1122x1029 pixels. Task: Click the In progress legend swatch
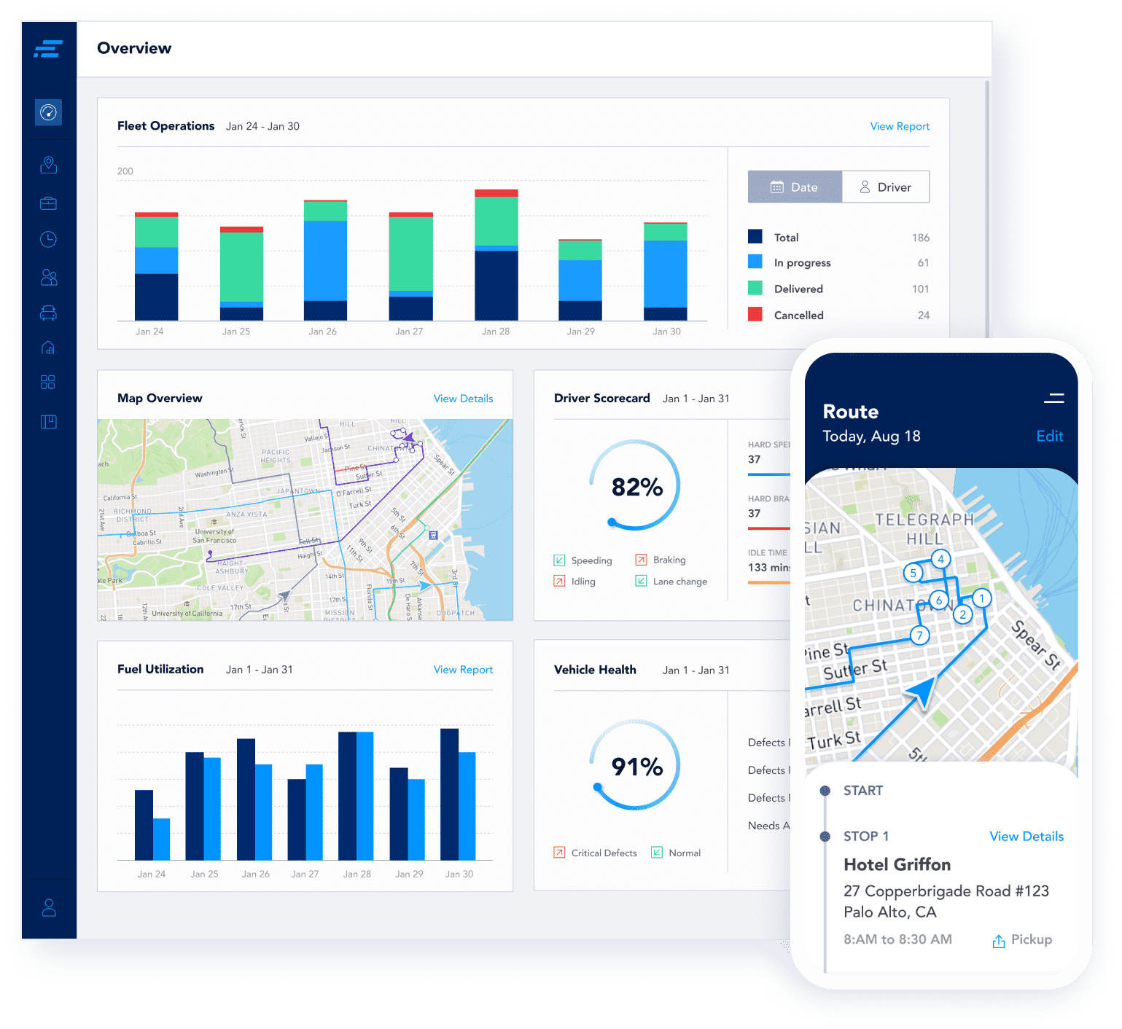coord(755,262)
